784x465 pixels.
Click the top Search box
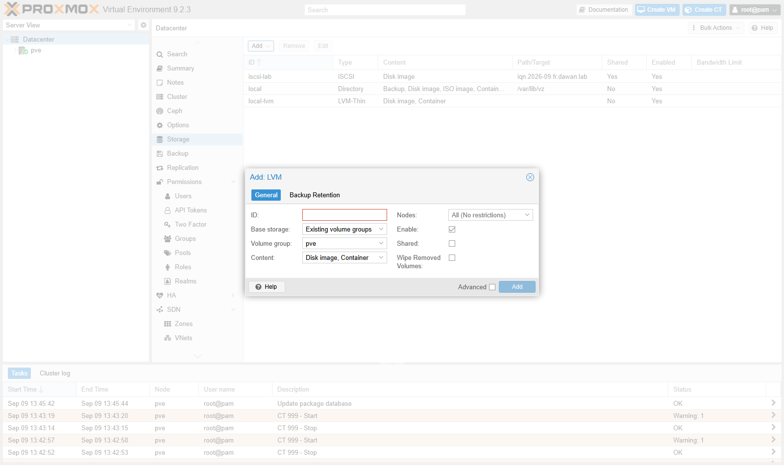click(385, 10)
